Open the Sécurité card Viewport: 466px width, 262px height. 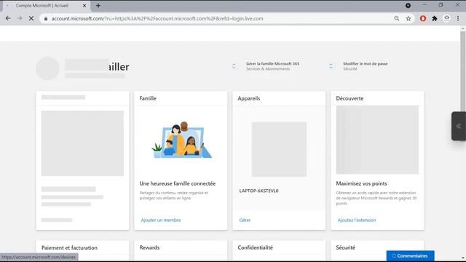pos(345,247)
